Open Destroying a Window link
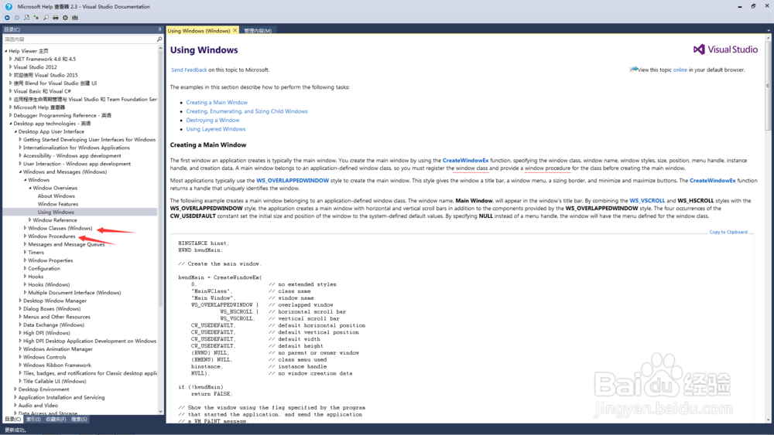Viewport: 774px width, 435px height. 213,121
